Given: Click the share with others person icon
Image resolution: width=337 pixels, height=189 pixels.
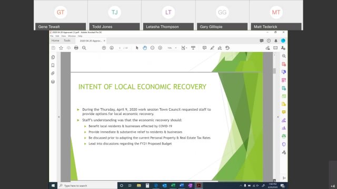Looking at the screenshot, I should point(283,48).
